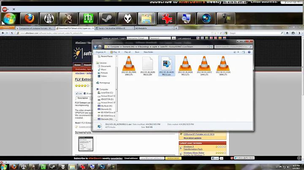The width and height of the screenshot is (304, 170).
Task: Click the magnified Mumble icon
Action: (x=49, y=19)
